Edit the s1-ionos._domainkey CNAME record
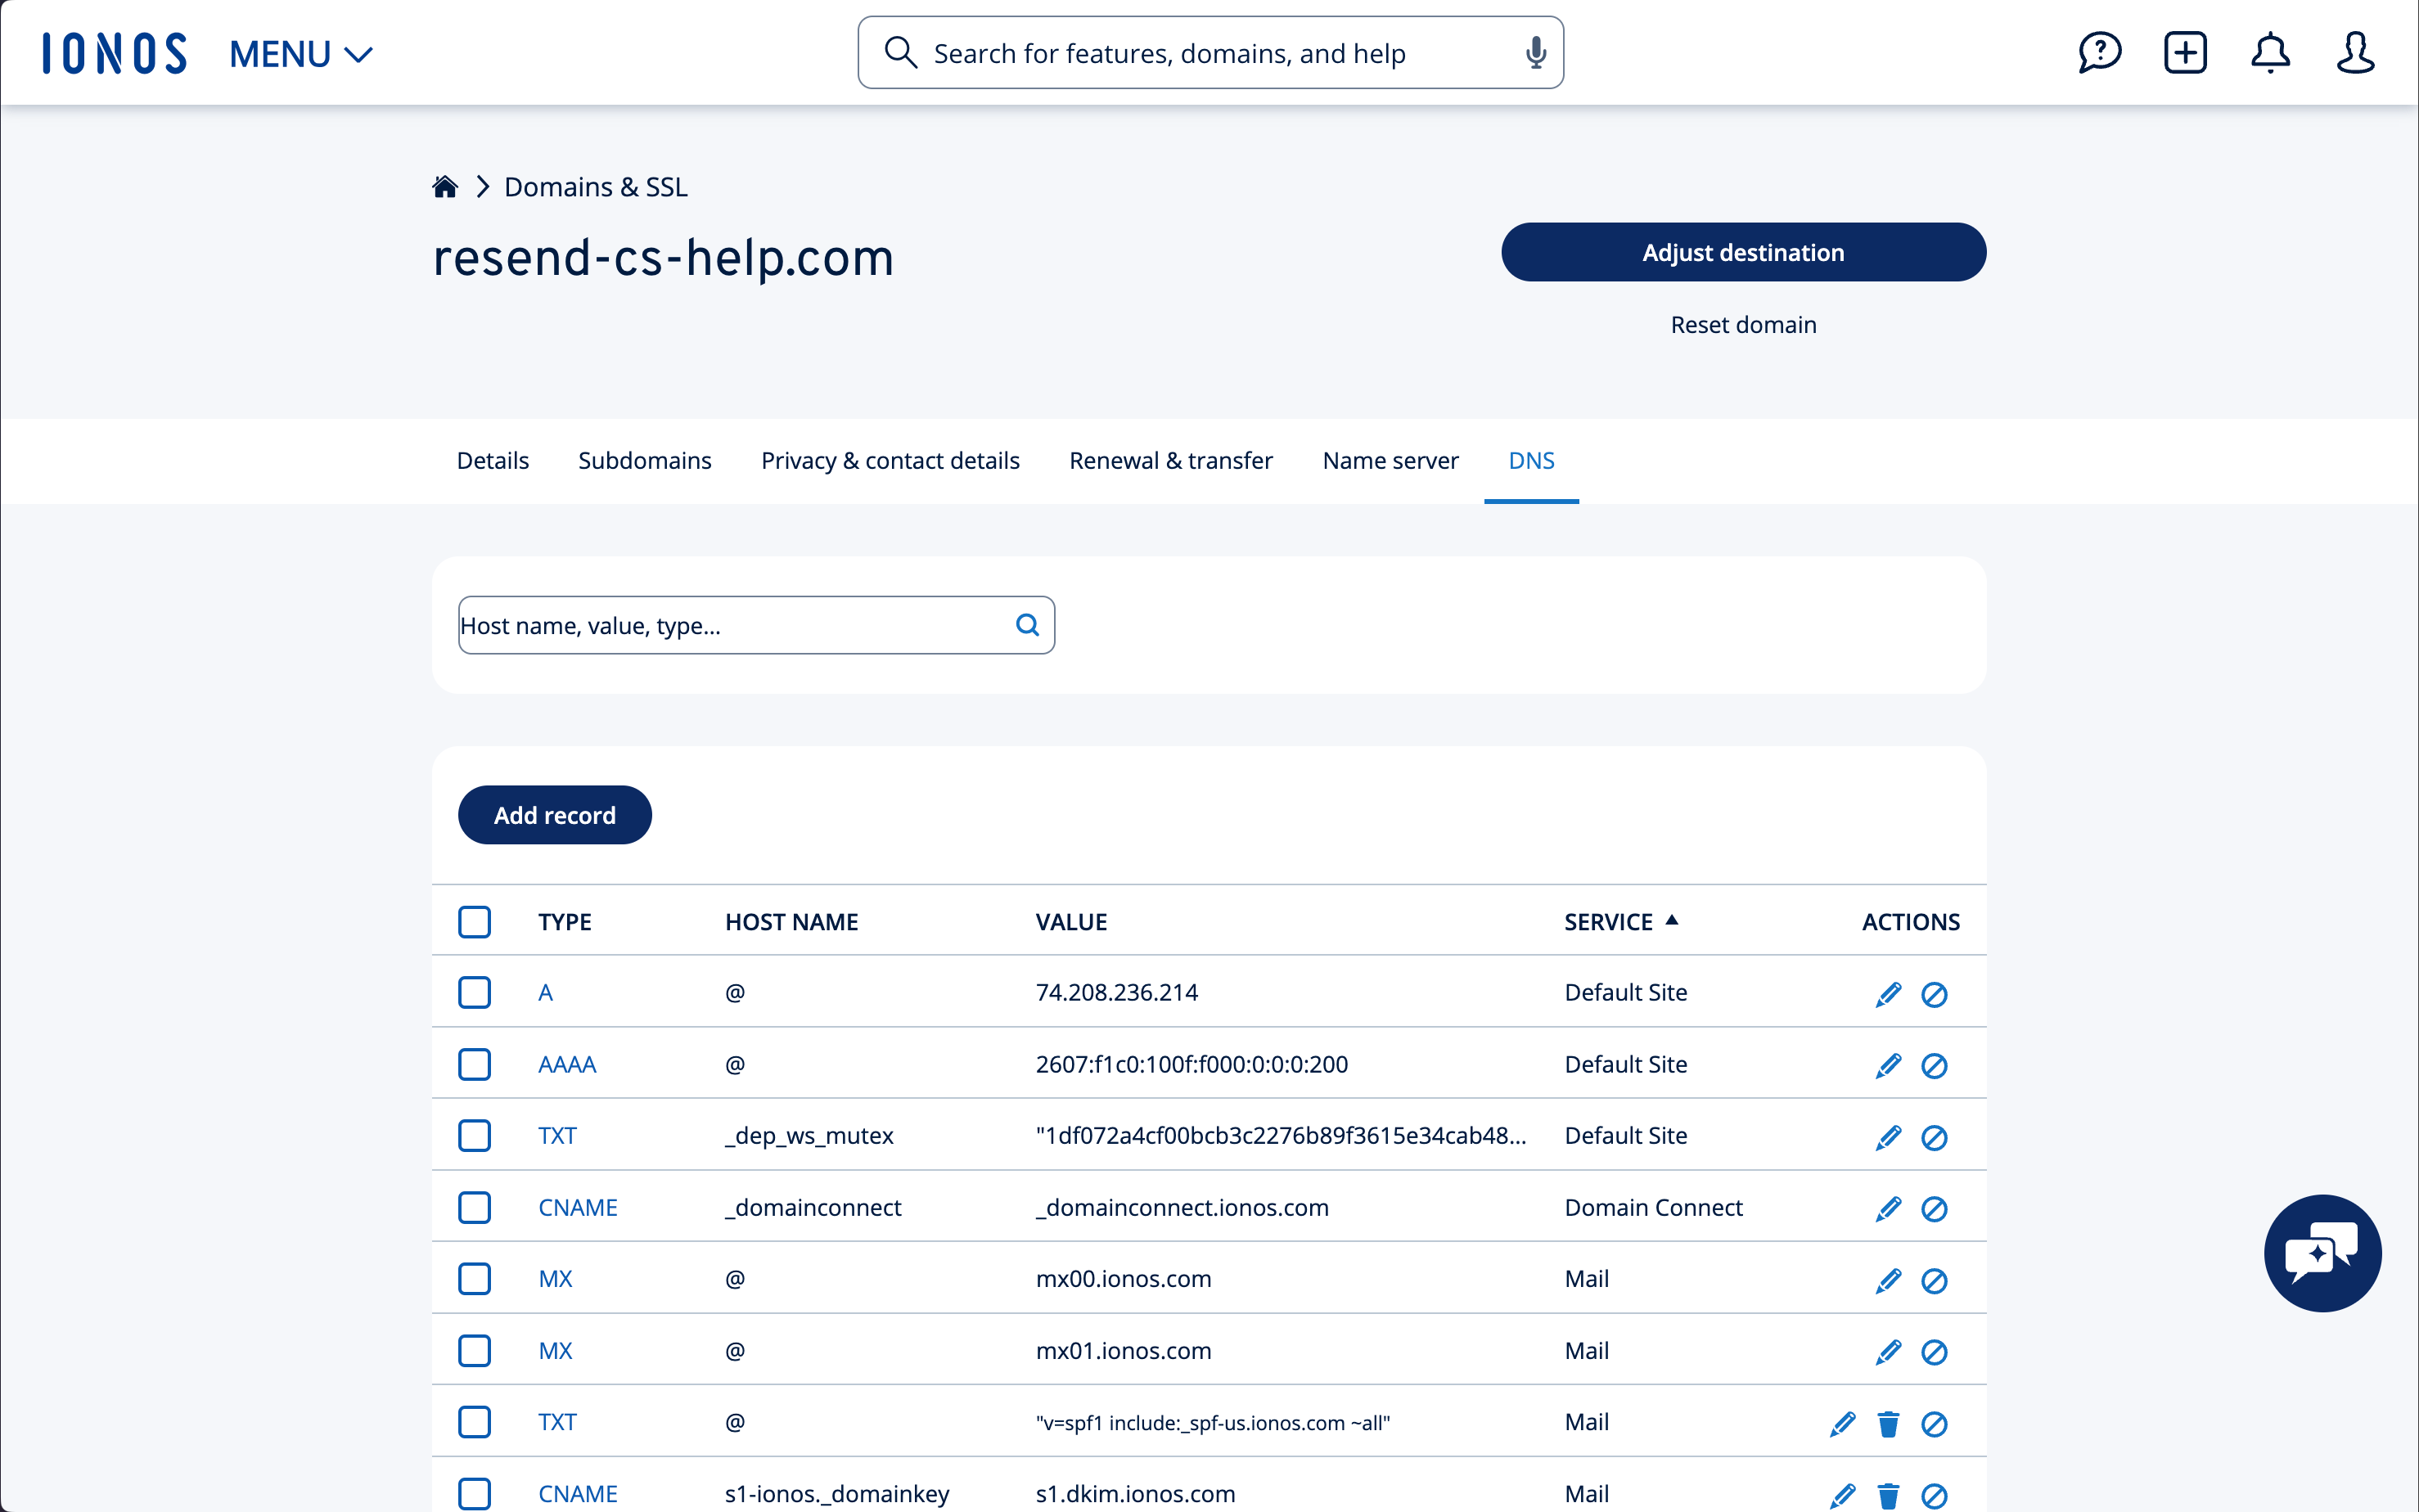The image size is (2419, 1512). [x=1842, y=1495]
